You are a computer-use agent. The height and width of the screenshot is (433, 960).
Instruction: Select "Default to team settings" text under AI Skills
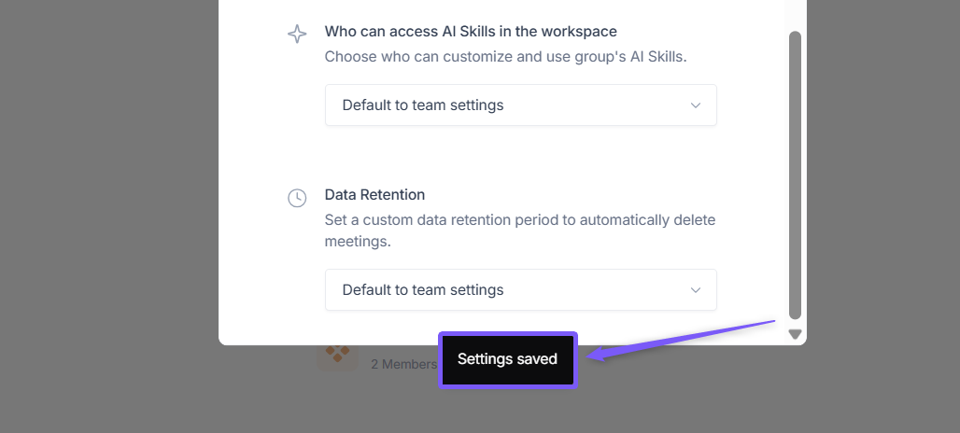[423, 105]
